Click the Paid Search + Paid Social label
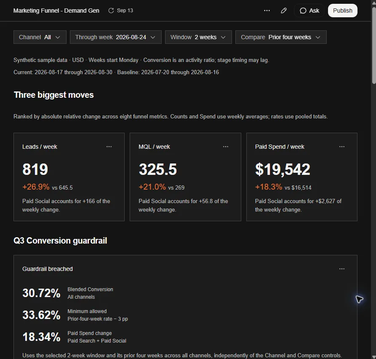376x359 pixels. pos(97,341)
